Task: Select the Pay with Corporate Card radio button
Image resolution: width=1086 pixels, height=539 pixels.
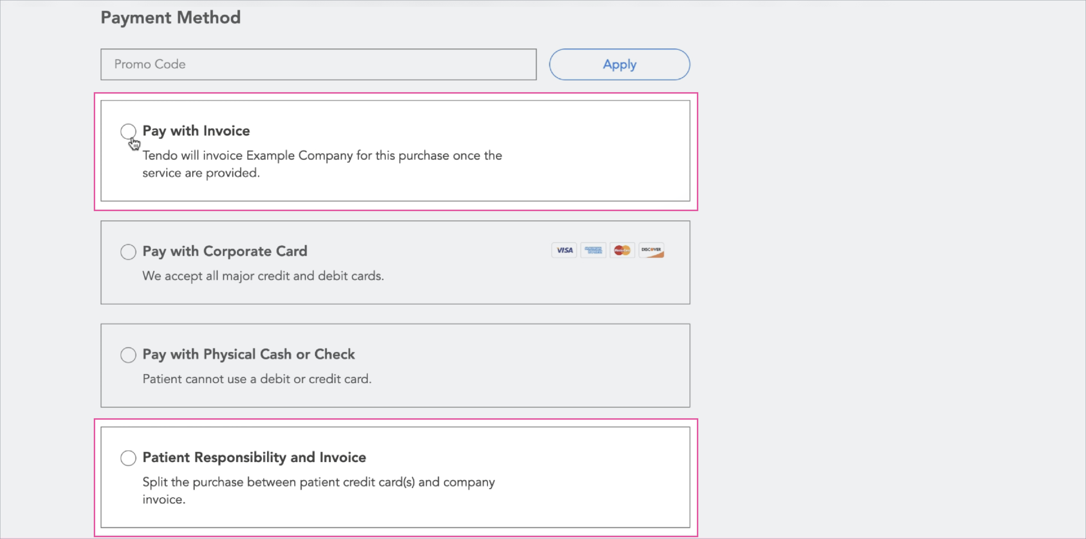Action: coord(128,252)
